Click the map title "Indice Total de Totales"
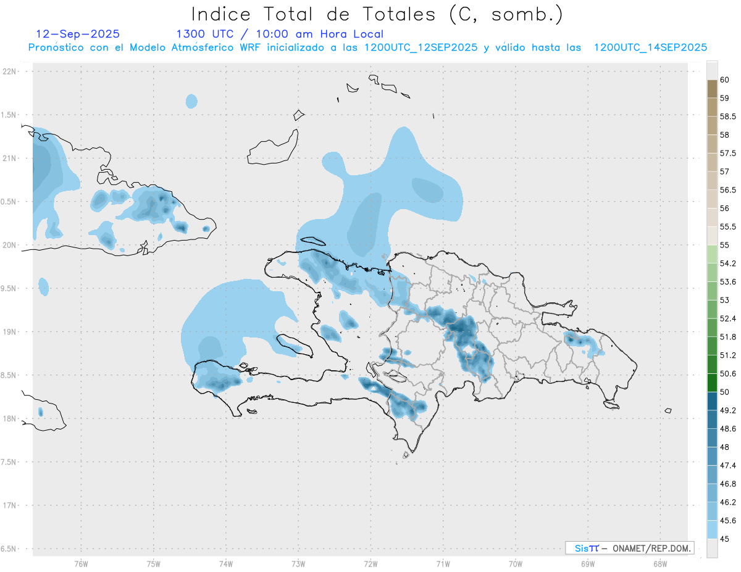The width and height of the screenshot is (741, 572). click(x=316, y=14)
